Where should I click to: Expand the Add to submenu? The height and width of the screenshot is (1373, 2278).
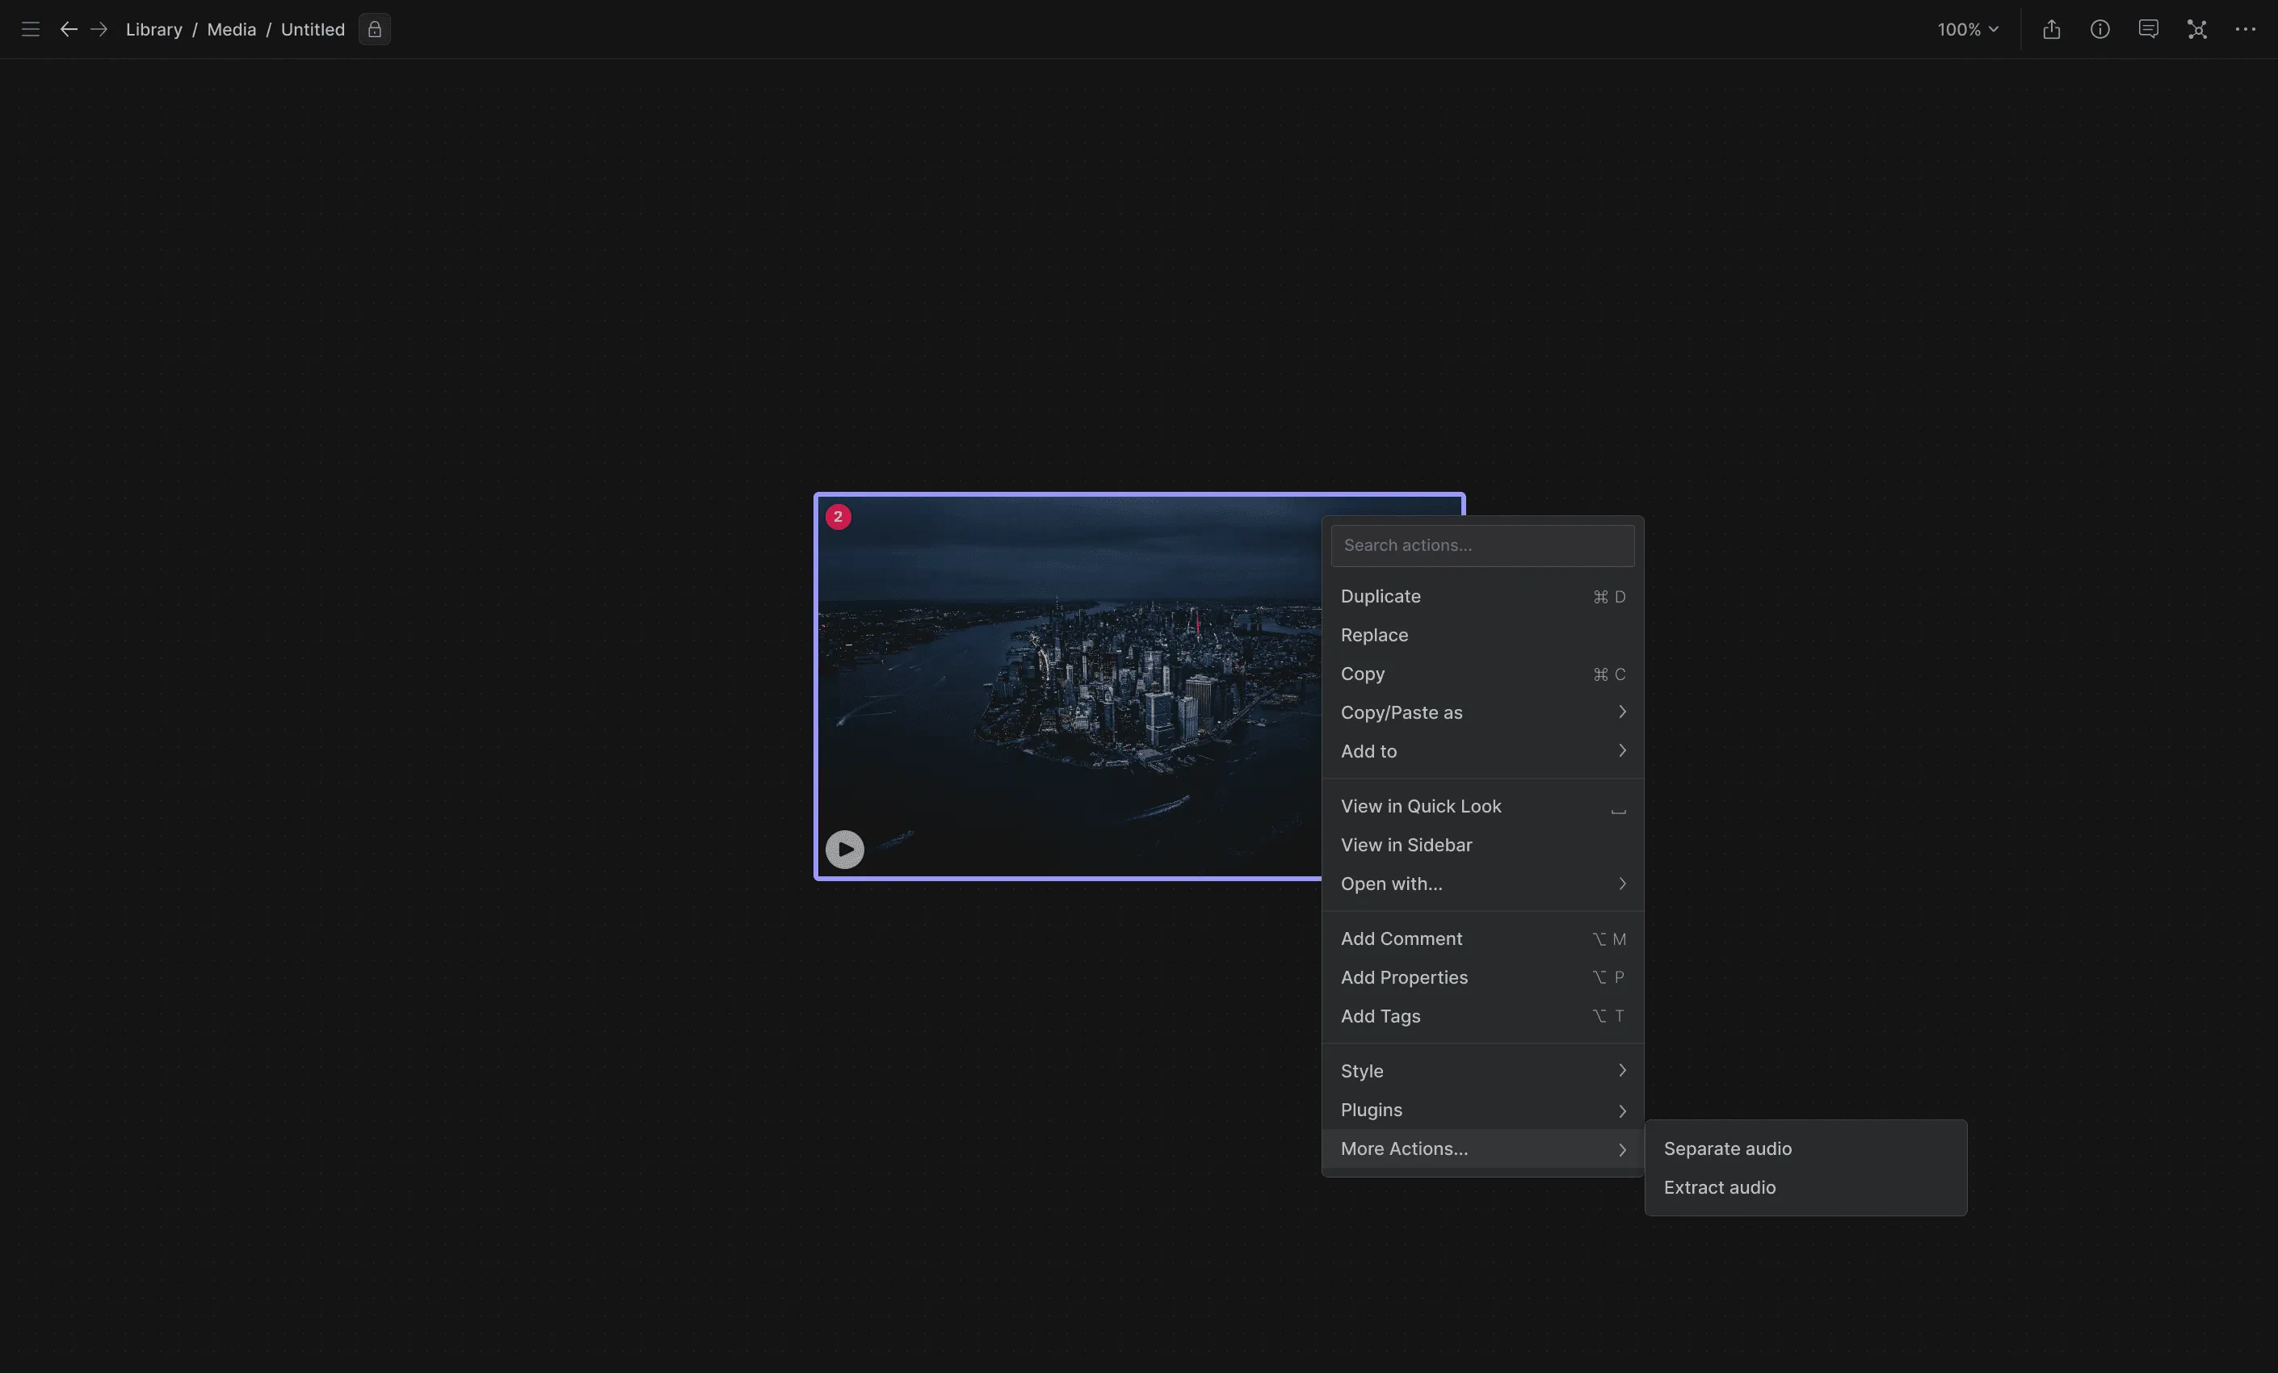click(x=1482, y=752)
